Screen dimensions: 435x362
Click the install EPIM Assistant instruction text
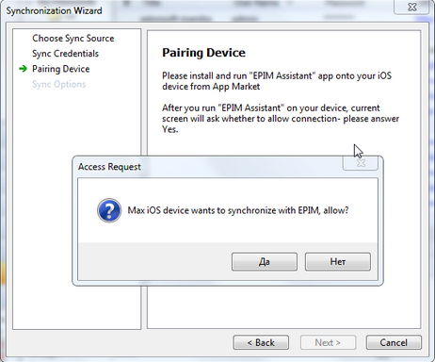(x=277, y=81)
